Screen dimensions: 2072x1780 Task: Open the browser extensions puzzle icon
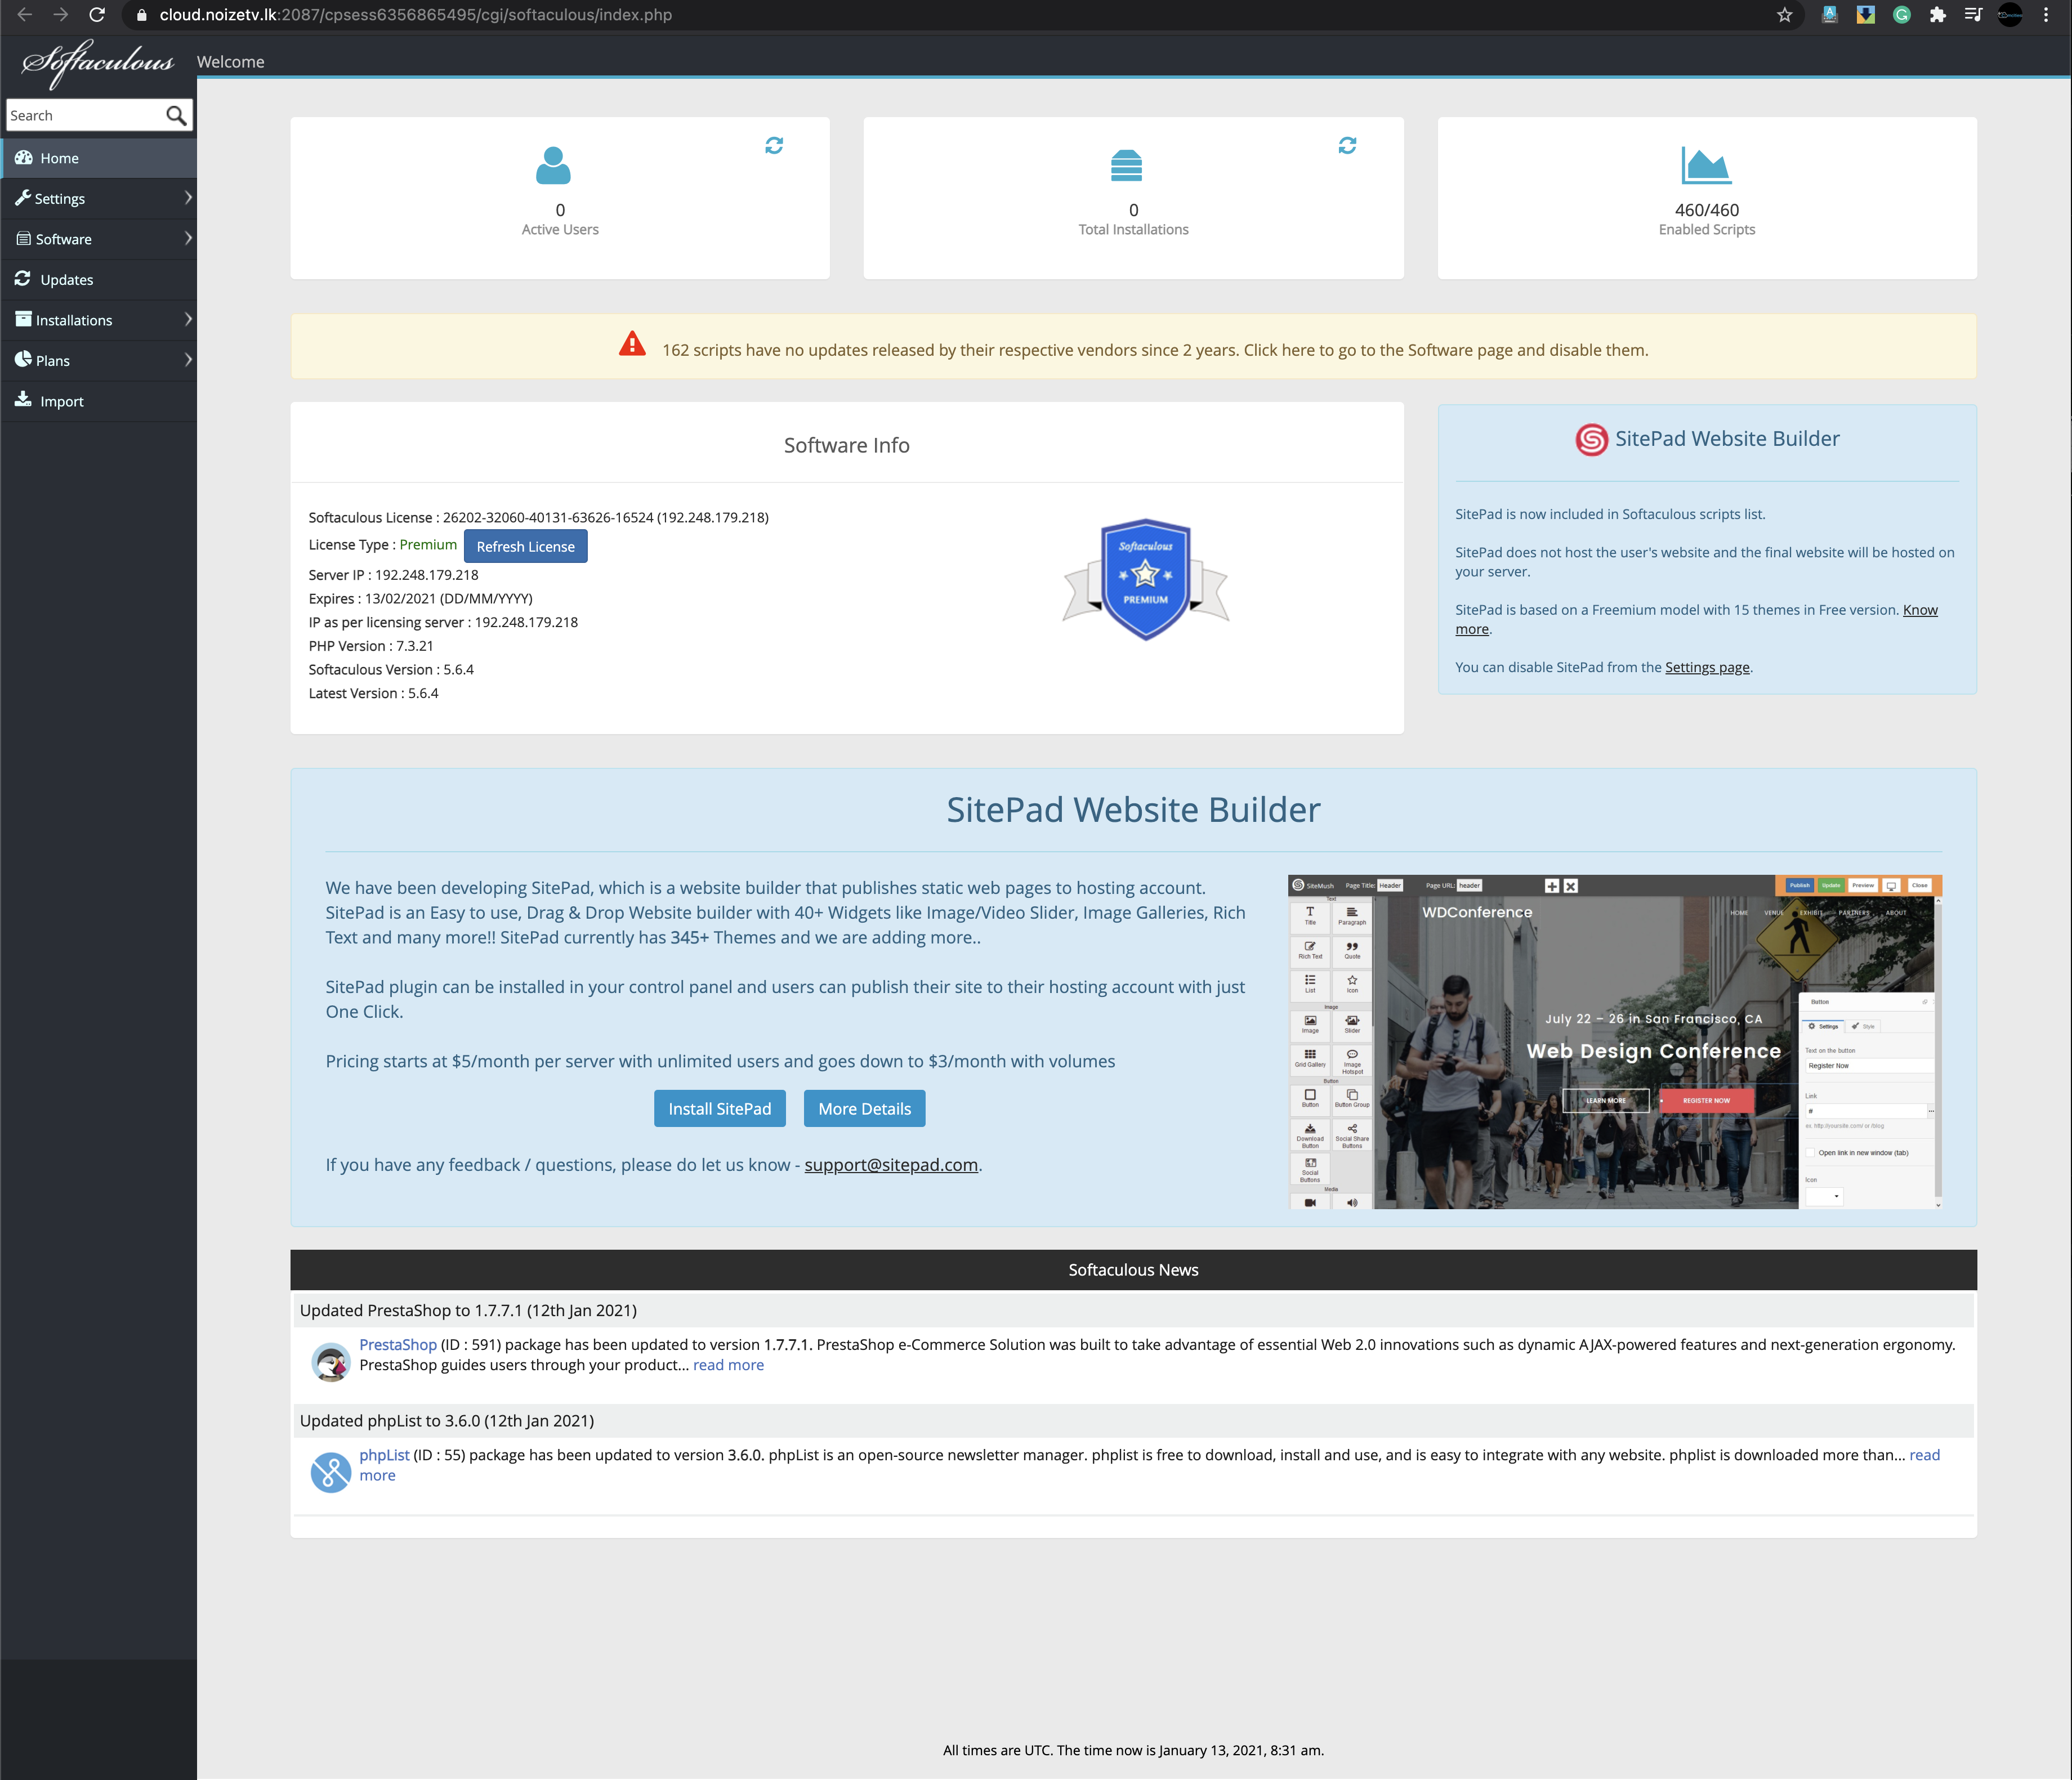(x=1937, y=15)
